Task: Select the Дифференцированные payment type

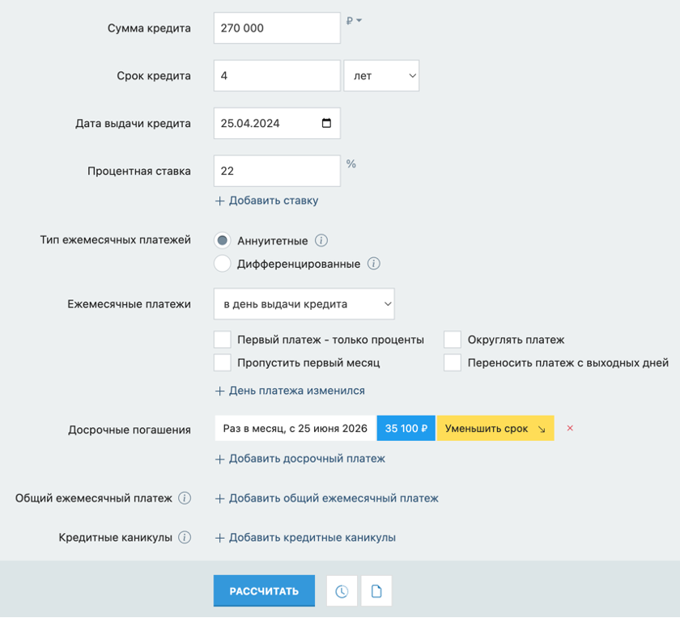Action: tap(223, 264)
